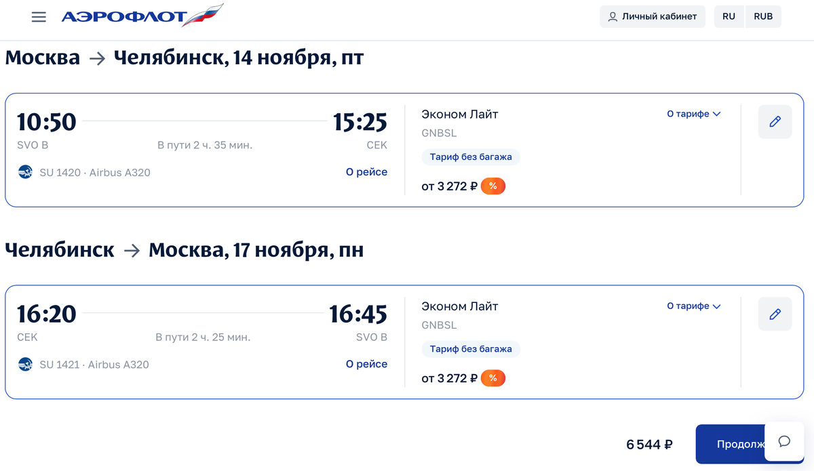Edit the Chelyabinsk to Moscow return flight
The width and height of the screenshot is (814, 471).
click(775, 313)
